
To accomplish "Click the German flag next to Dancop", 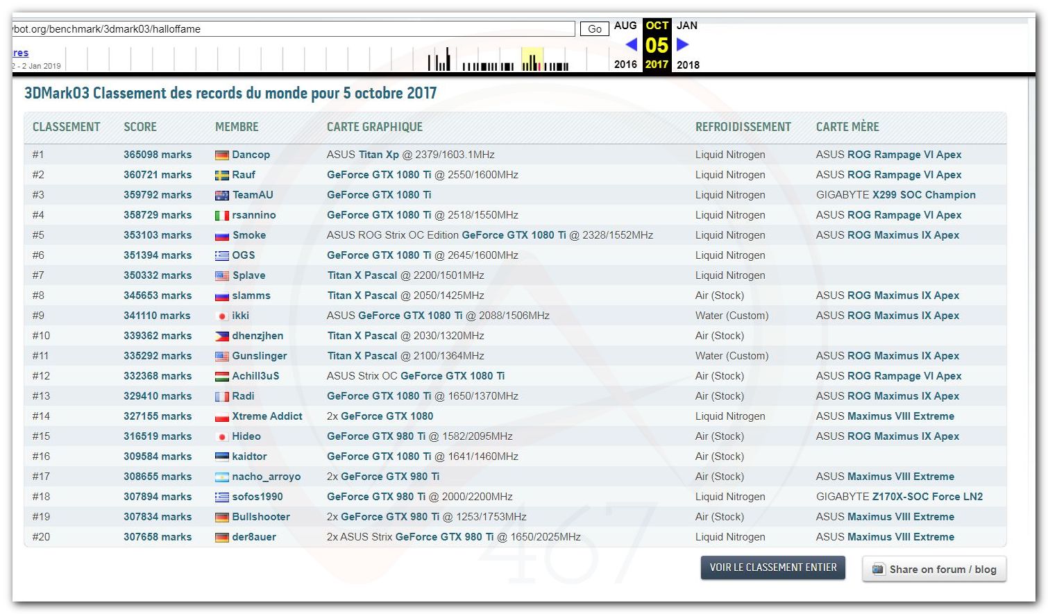I will click(x=222, y=155).
